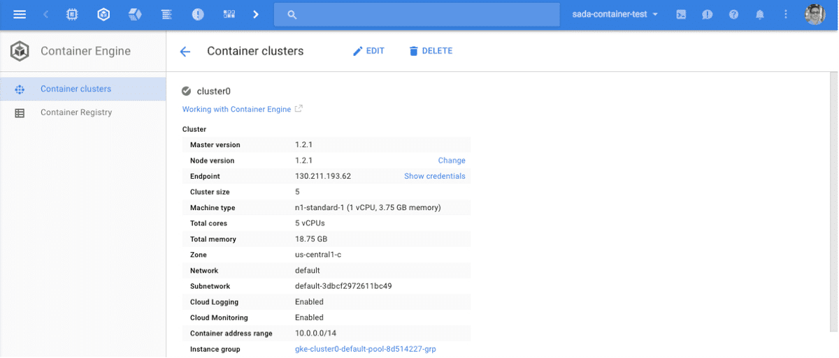This screenshot has height=358, width=839.
Task: Open the user account avatar
Action: click(815, 14)
